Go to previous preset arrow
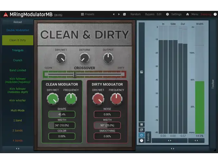The height and width of the screenshot is (164, 218). (114, 14)
